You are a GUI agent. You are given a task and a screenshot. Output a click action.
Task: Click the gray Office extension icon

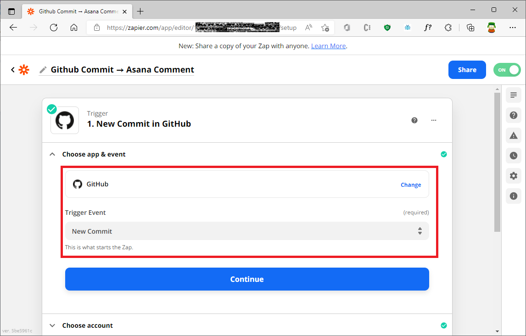pyautogui.click(x=347, y=28)
